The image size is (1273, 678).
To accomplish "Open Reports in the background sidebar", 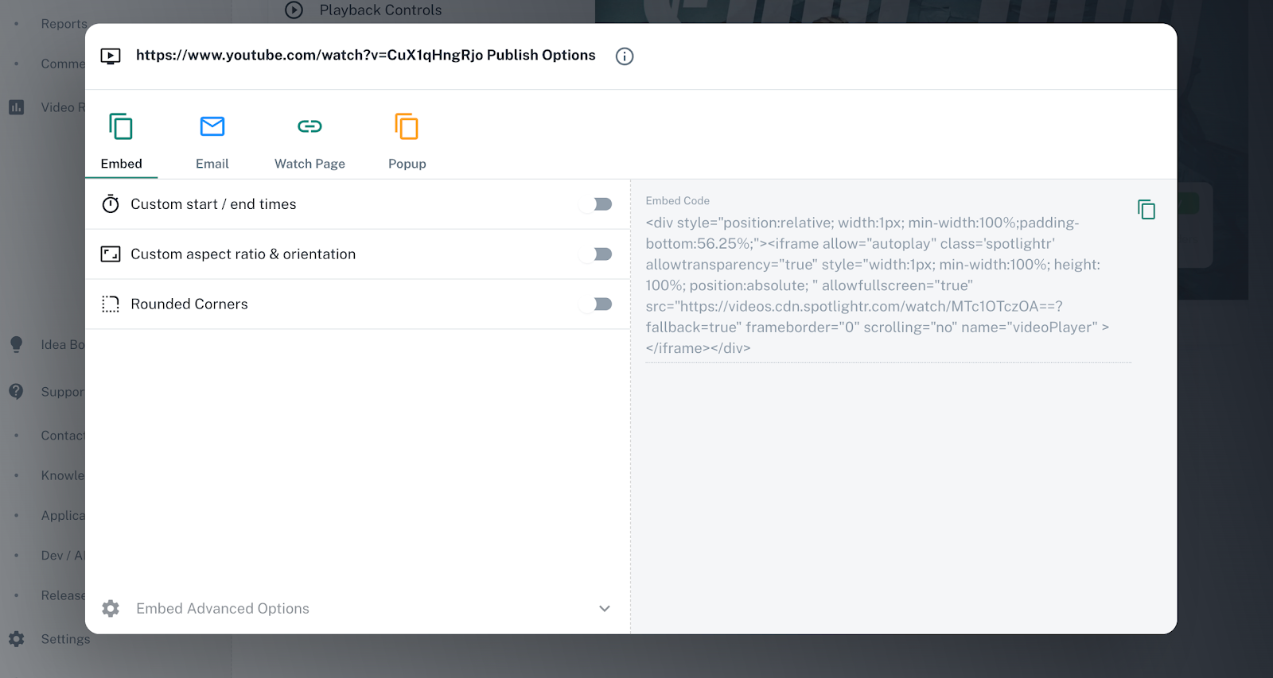I will (x=64, y=24).
